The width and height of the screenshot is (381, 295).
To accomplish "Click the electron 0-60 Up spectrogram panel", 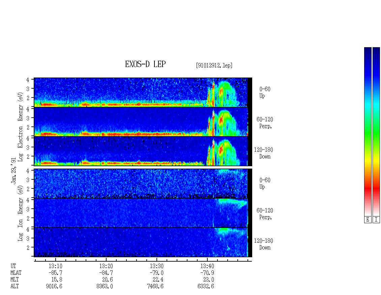I will (143, 92).
